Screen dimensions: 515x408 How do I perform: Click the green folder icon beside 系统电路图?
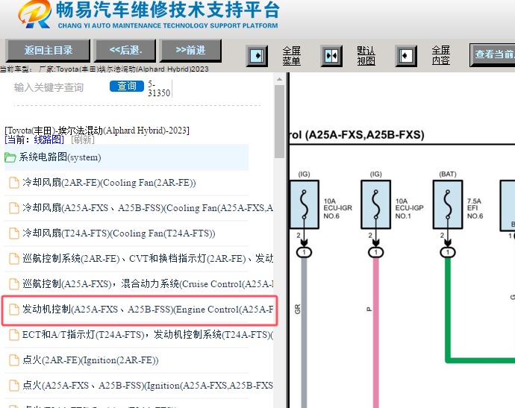tap(10, 157)
